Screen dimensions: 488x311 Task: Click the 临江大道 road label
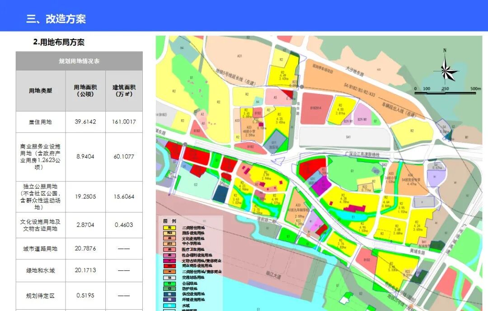coord(273,274)
